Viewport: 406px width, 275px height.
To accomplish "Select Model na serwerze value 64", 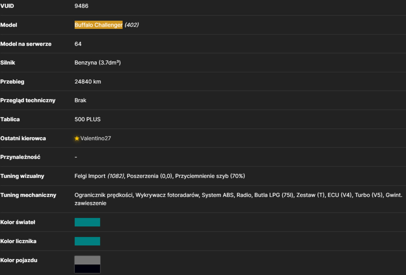I will click(78, 44).
